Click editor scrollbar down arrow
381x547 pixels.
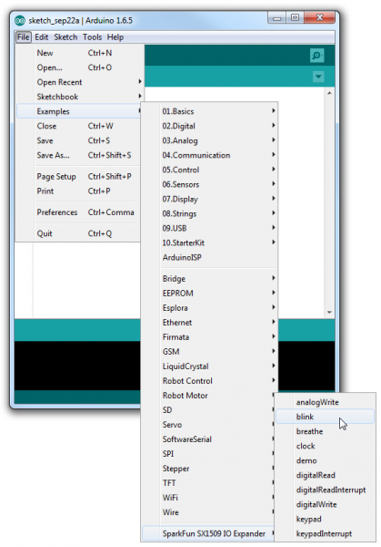pyautogui.click(x=329, y=312)
